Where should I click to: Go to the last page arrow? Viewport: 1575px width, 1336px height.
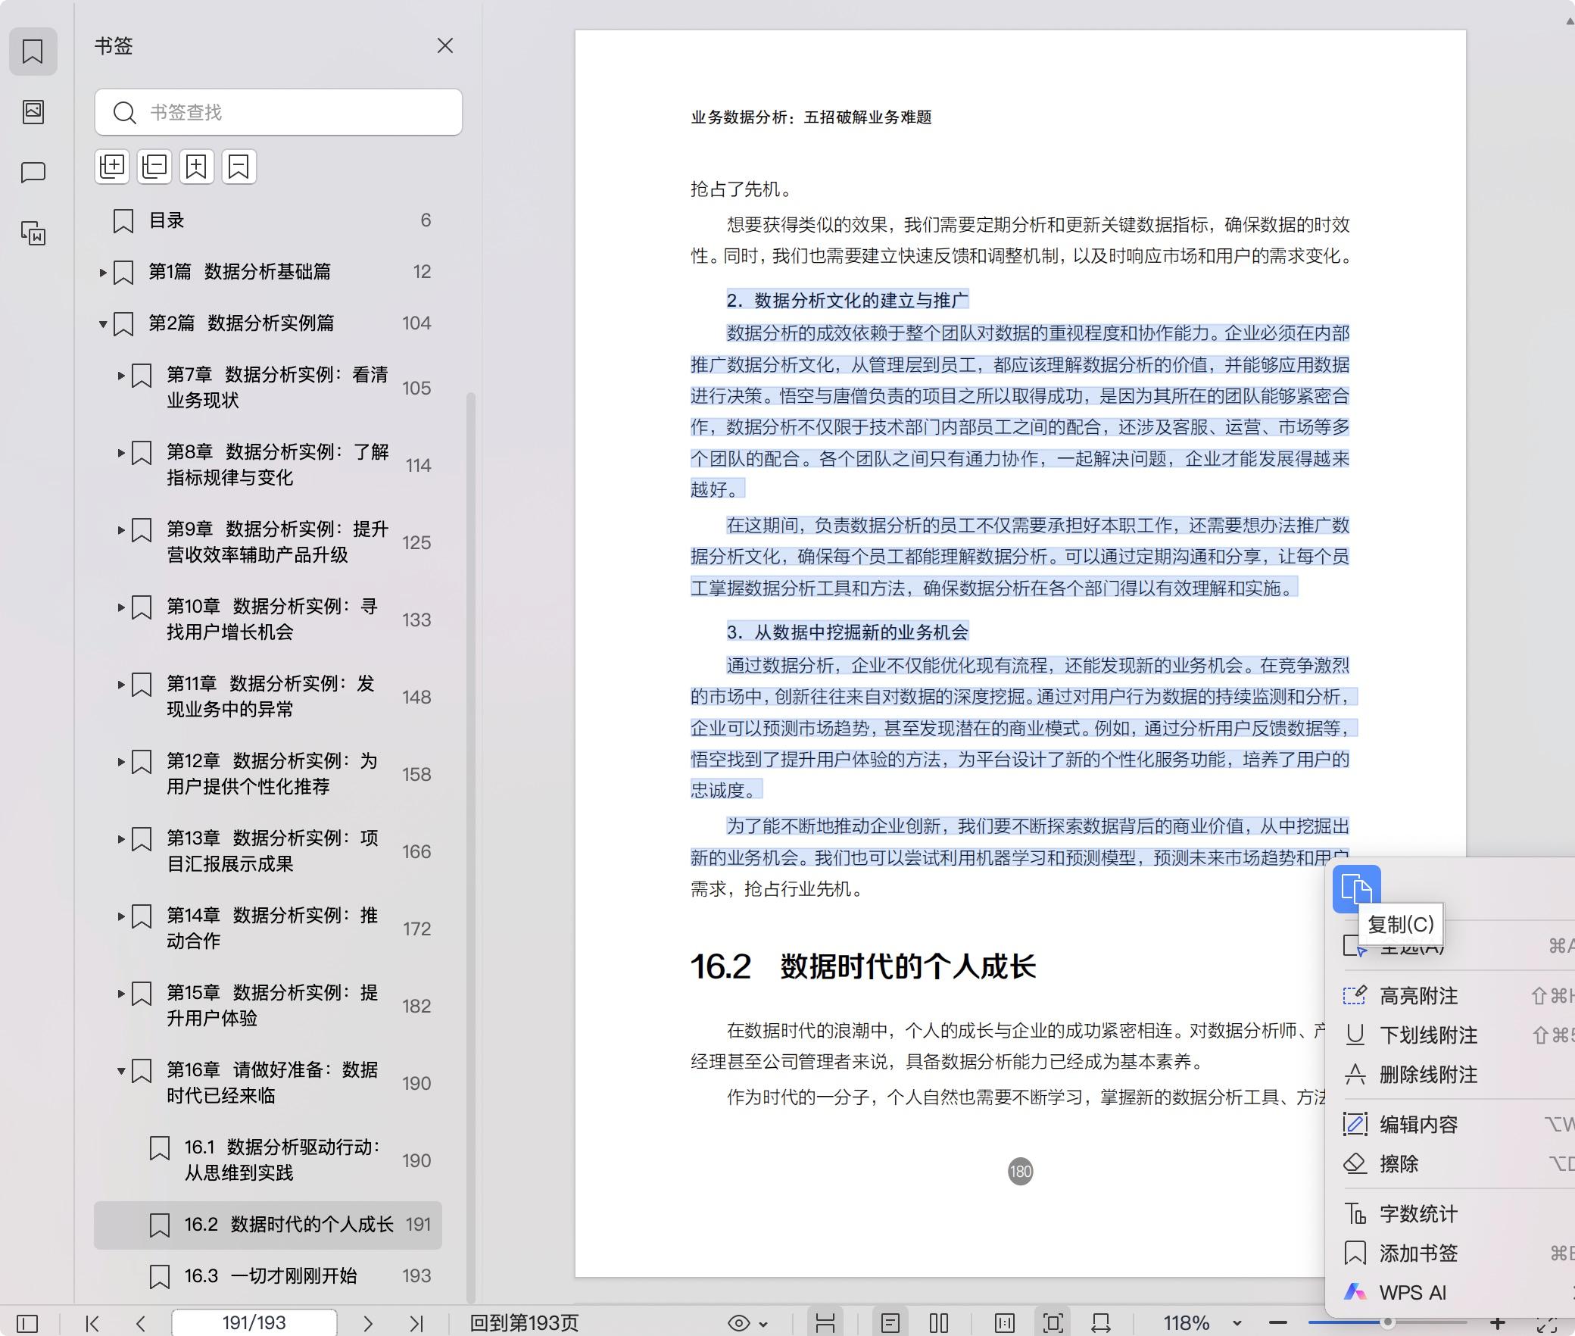416,1323
